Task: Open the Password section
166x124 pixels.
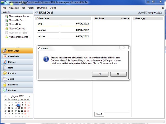Action: click(x=17, y=85)
